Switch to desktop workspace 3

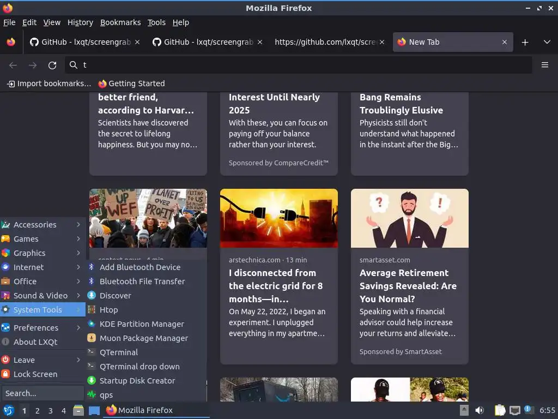pyautogui.click(x=51, y=411)
